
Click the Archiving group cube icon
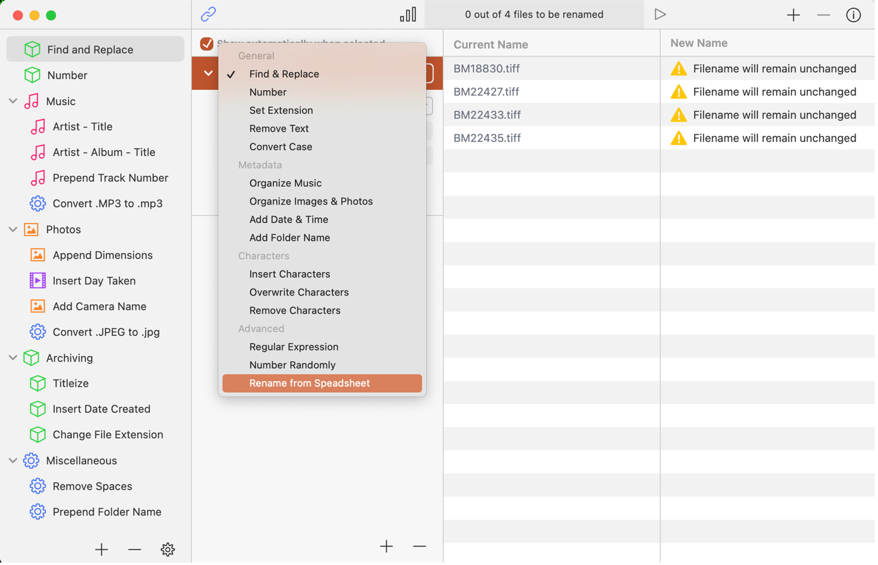[x=31, y=359]
